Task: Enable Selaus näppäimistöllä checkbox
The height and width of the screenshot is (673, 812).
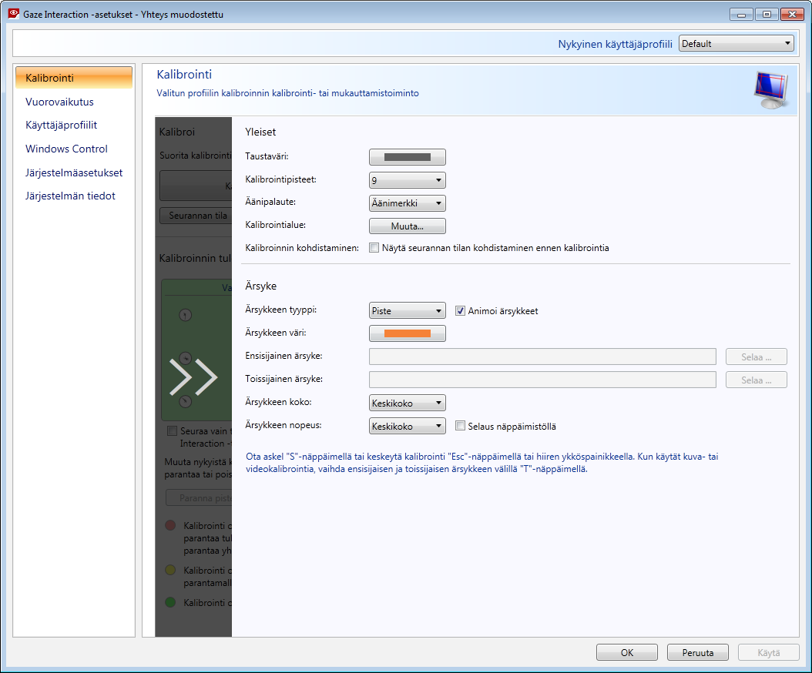Action: click(x=460, y=426)
